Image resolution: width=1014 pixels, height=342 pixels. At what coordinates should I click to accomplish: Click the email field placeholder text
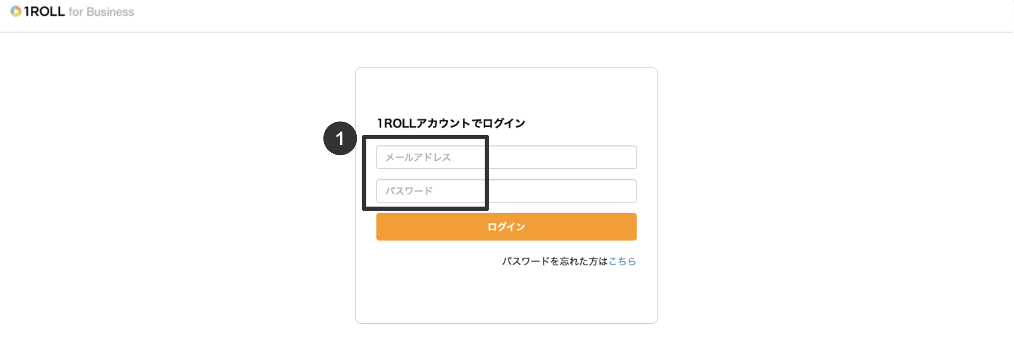coord(418,157)
